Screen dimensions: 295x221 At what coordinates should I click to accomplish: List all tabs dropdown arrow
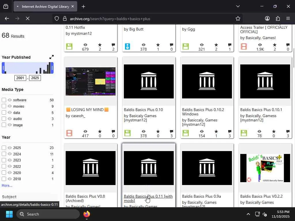pos(238,6)
